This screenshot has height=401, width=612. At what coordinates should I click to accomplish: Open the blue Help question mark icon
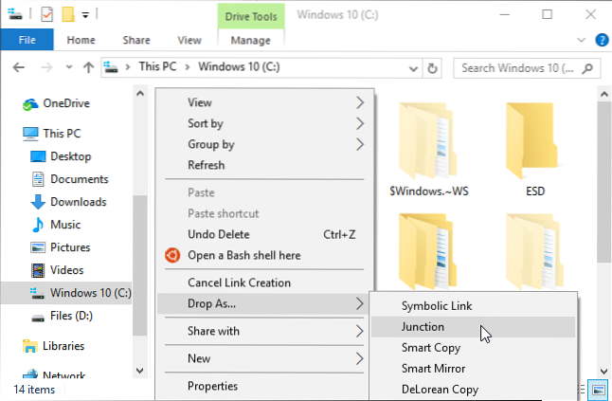tap(602, 40)
